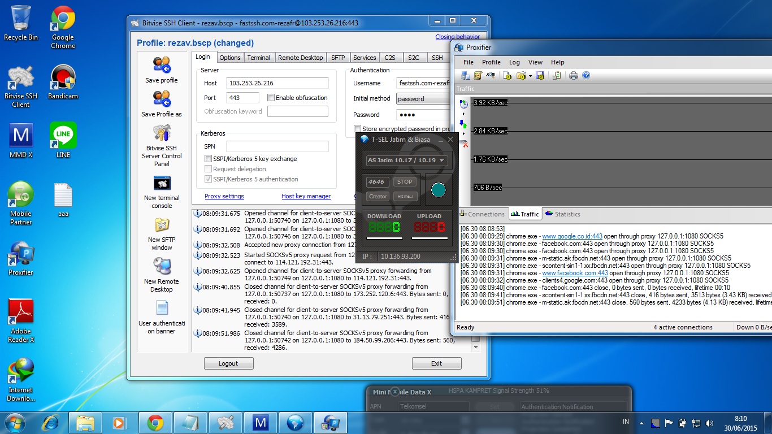Switch to Proxifier Connections tab
Viewport: 772px width, 434px height.
pos(482,214)
